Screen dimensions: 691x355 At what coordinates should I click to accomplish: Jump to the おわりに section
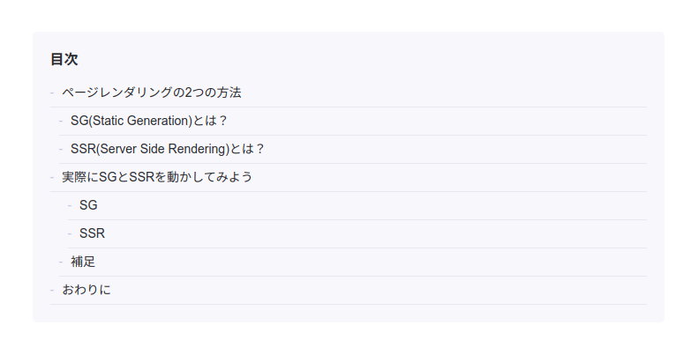[x=86, y=290]
